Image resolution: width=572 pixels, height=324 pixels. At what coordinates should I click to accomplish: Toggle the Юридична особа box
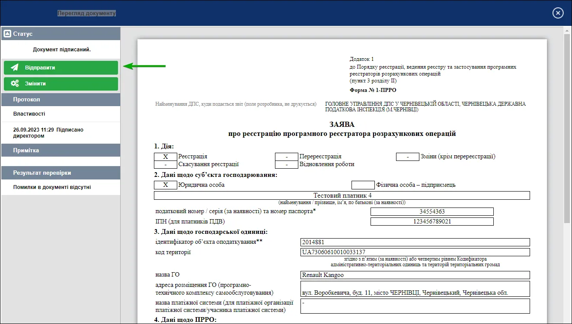tap(165, 185)
